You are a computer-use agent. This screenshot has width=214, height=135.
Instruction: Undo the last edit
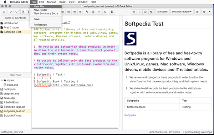pyautogui.click(x=10, y=12)
